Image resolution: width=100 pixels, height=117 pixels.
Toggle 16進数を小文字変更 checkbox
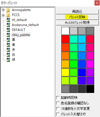(58, 109)
